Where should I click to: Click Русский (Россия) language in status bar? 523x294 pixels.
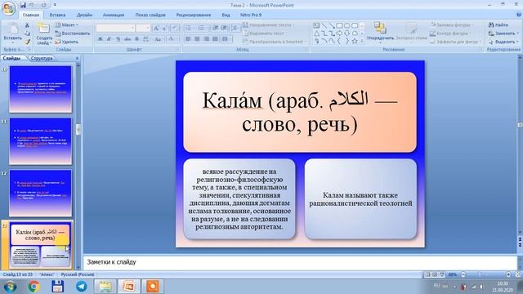click(78, 274)
